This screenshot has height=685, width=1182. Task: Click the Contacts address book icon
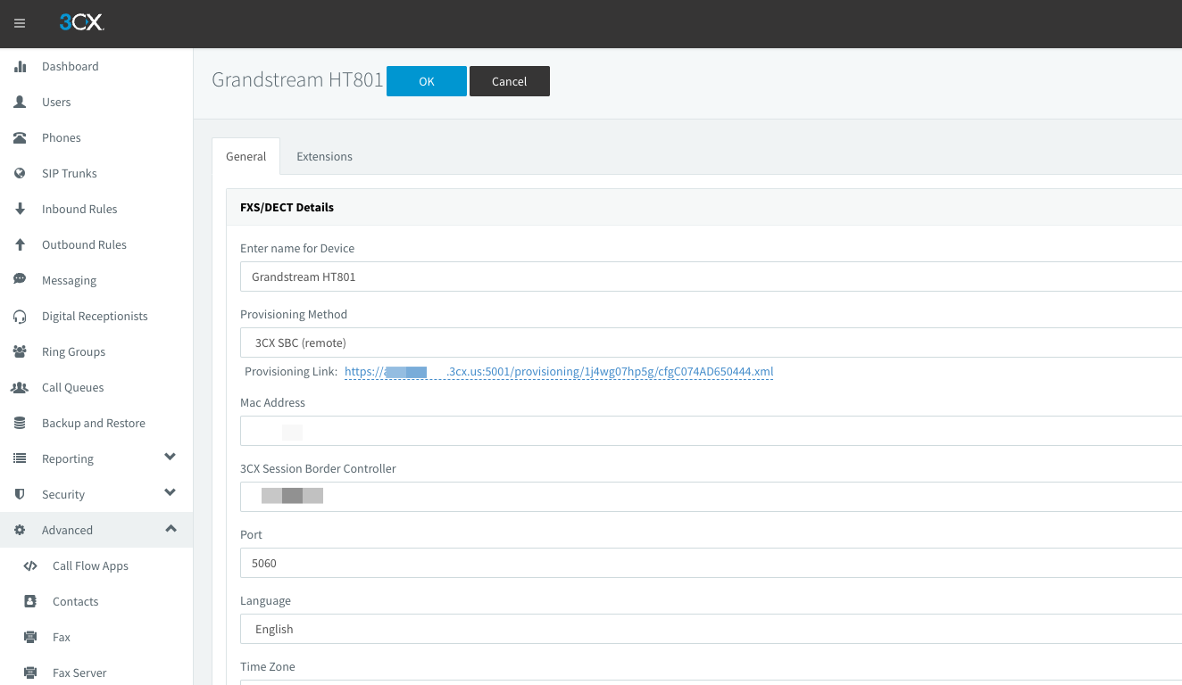click(x=30, y=601)
